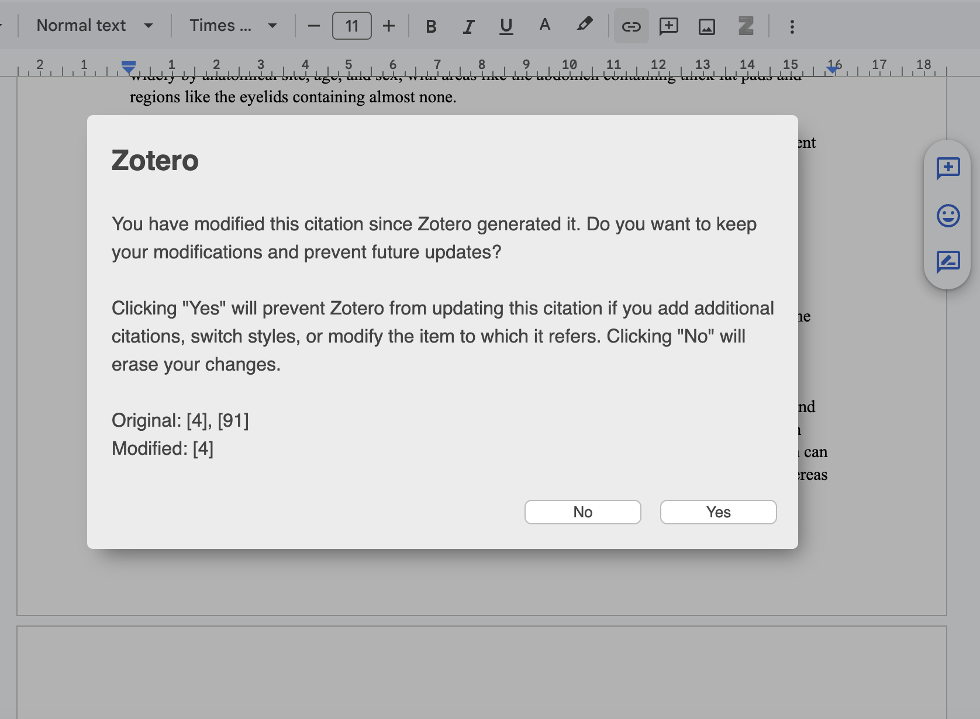Open the Times font dropdown

pyautogui.click(x=233, y=26)
